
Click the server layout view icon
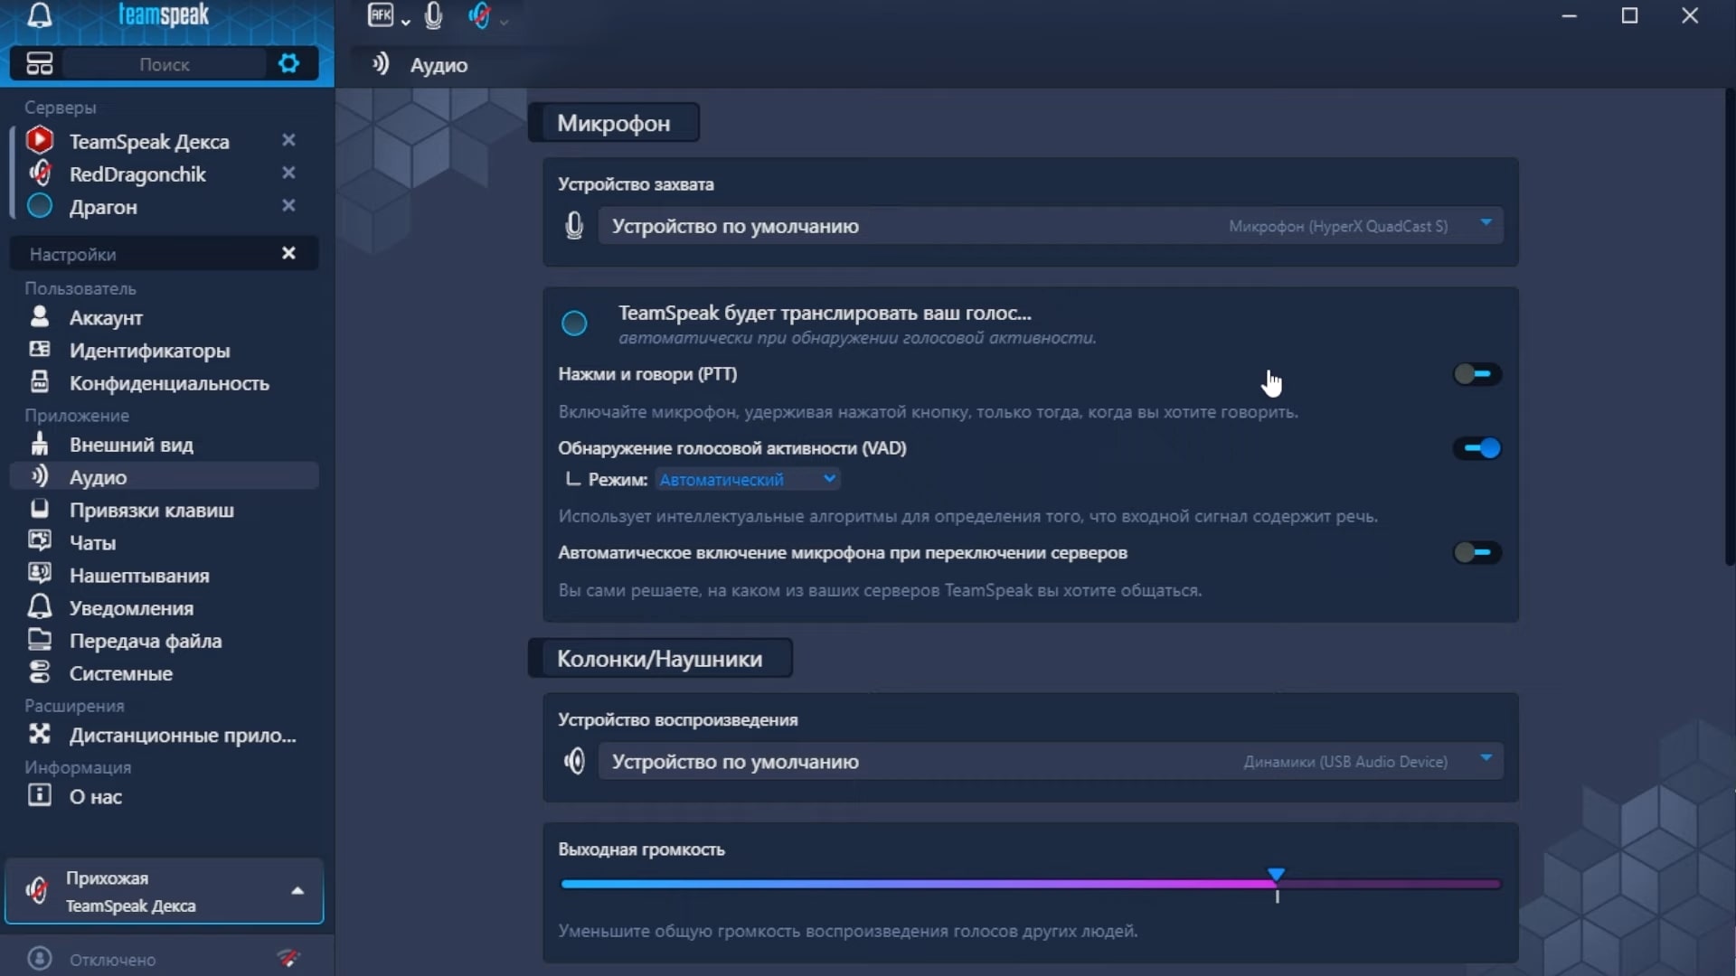pyautogui.click(x=40, y=63)
